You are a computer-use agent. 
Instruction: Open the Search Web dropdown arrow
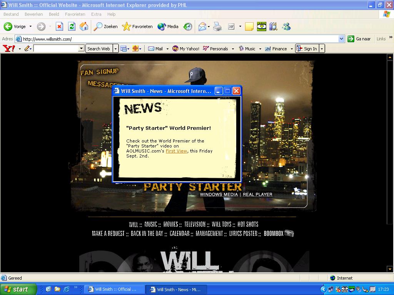115,49
